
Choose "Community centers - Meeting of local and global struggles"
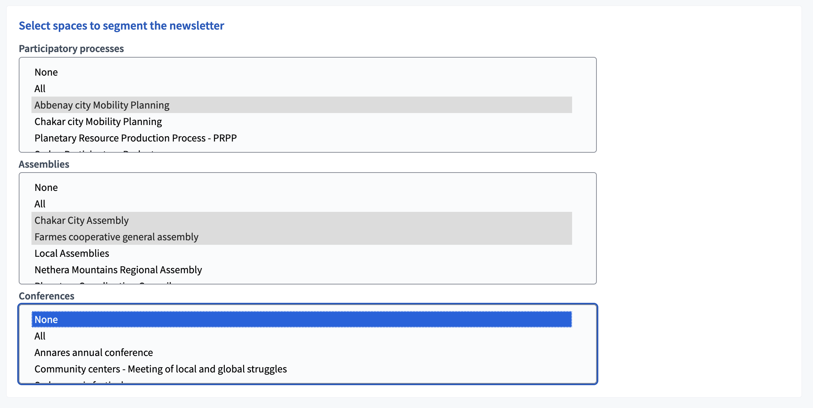point(160,369)
